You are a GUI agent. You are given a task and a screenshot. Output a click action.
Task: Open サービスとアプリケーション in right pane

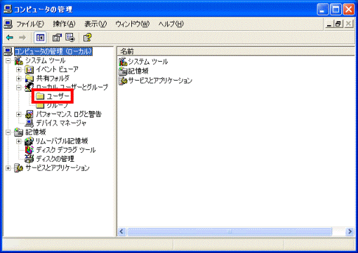coord(160,81)
